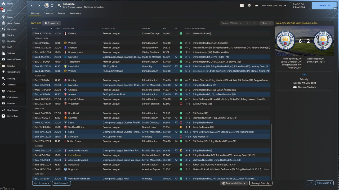Image resolution: width=339 pixels, height=190 pixels.
Task: Open the Dynamics section
Action: pyautogui.click(x=12, y=29)
